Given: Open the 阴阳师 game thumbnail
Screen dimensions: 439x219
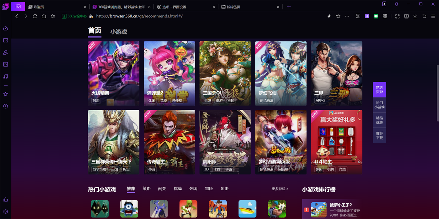Looking at the screenshot, I should pos(225,142).
